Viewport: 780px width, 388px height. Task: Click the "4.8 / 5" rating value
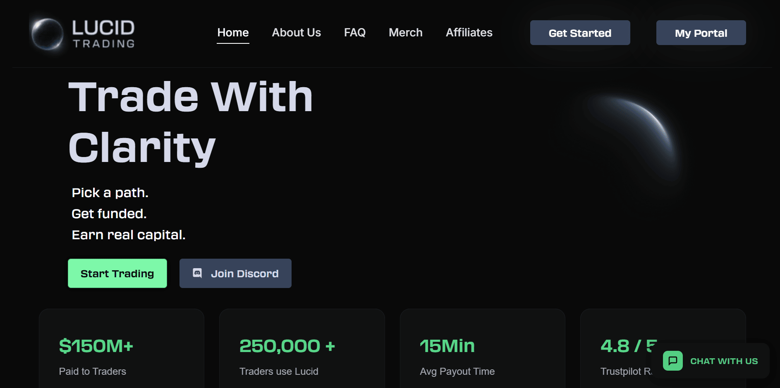[x=629, y=346]
